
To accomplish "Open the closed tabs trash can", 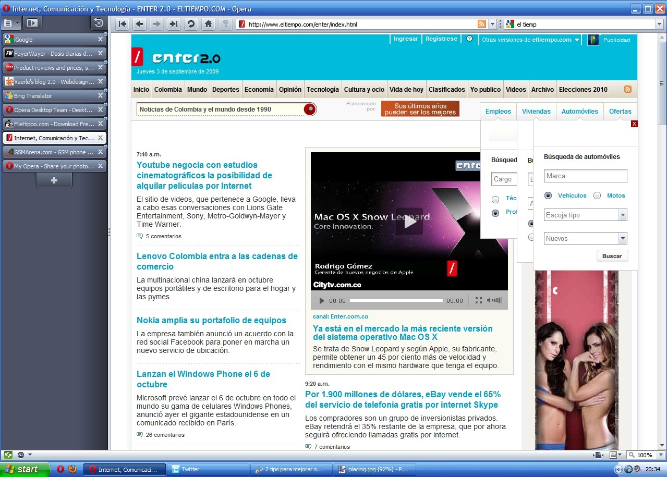I will (x=98, y=23).
